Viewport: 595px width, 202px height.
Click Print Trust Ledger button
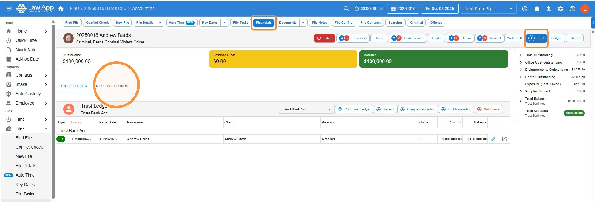pos(354,109)
